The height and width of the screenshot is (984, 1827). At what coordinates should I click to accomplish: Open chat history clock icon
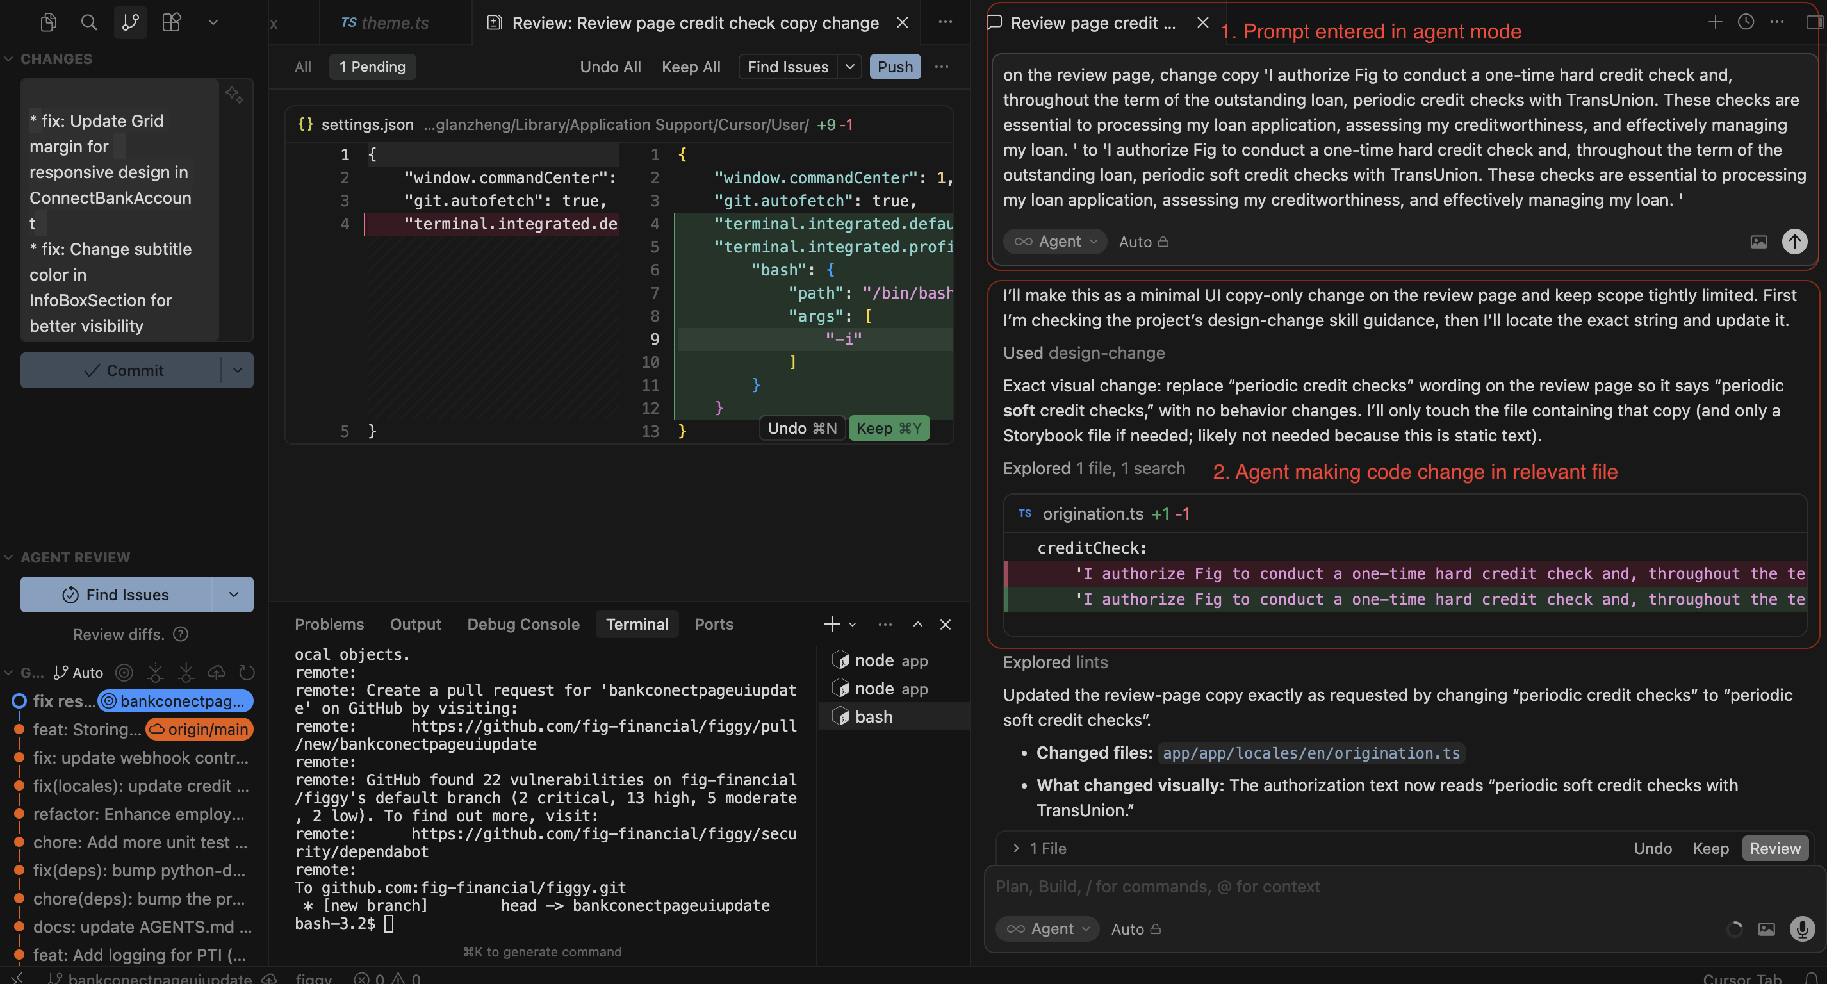[x=1746, y=22]
